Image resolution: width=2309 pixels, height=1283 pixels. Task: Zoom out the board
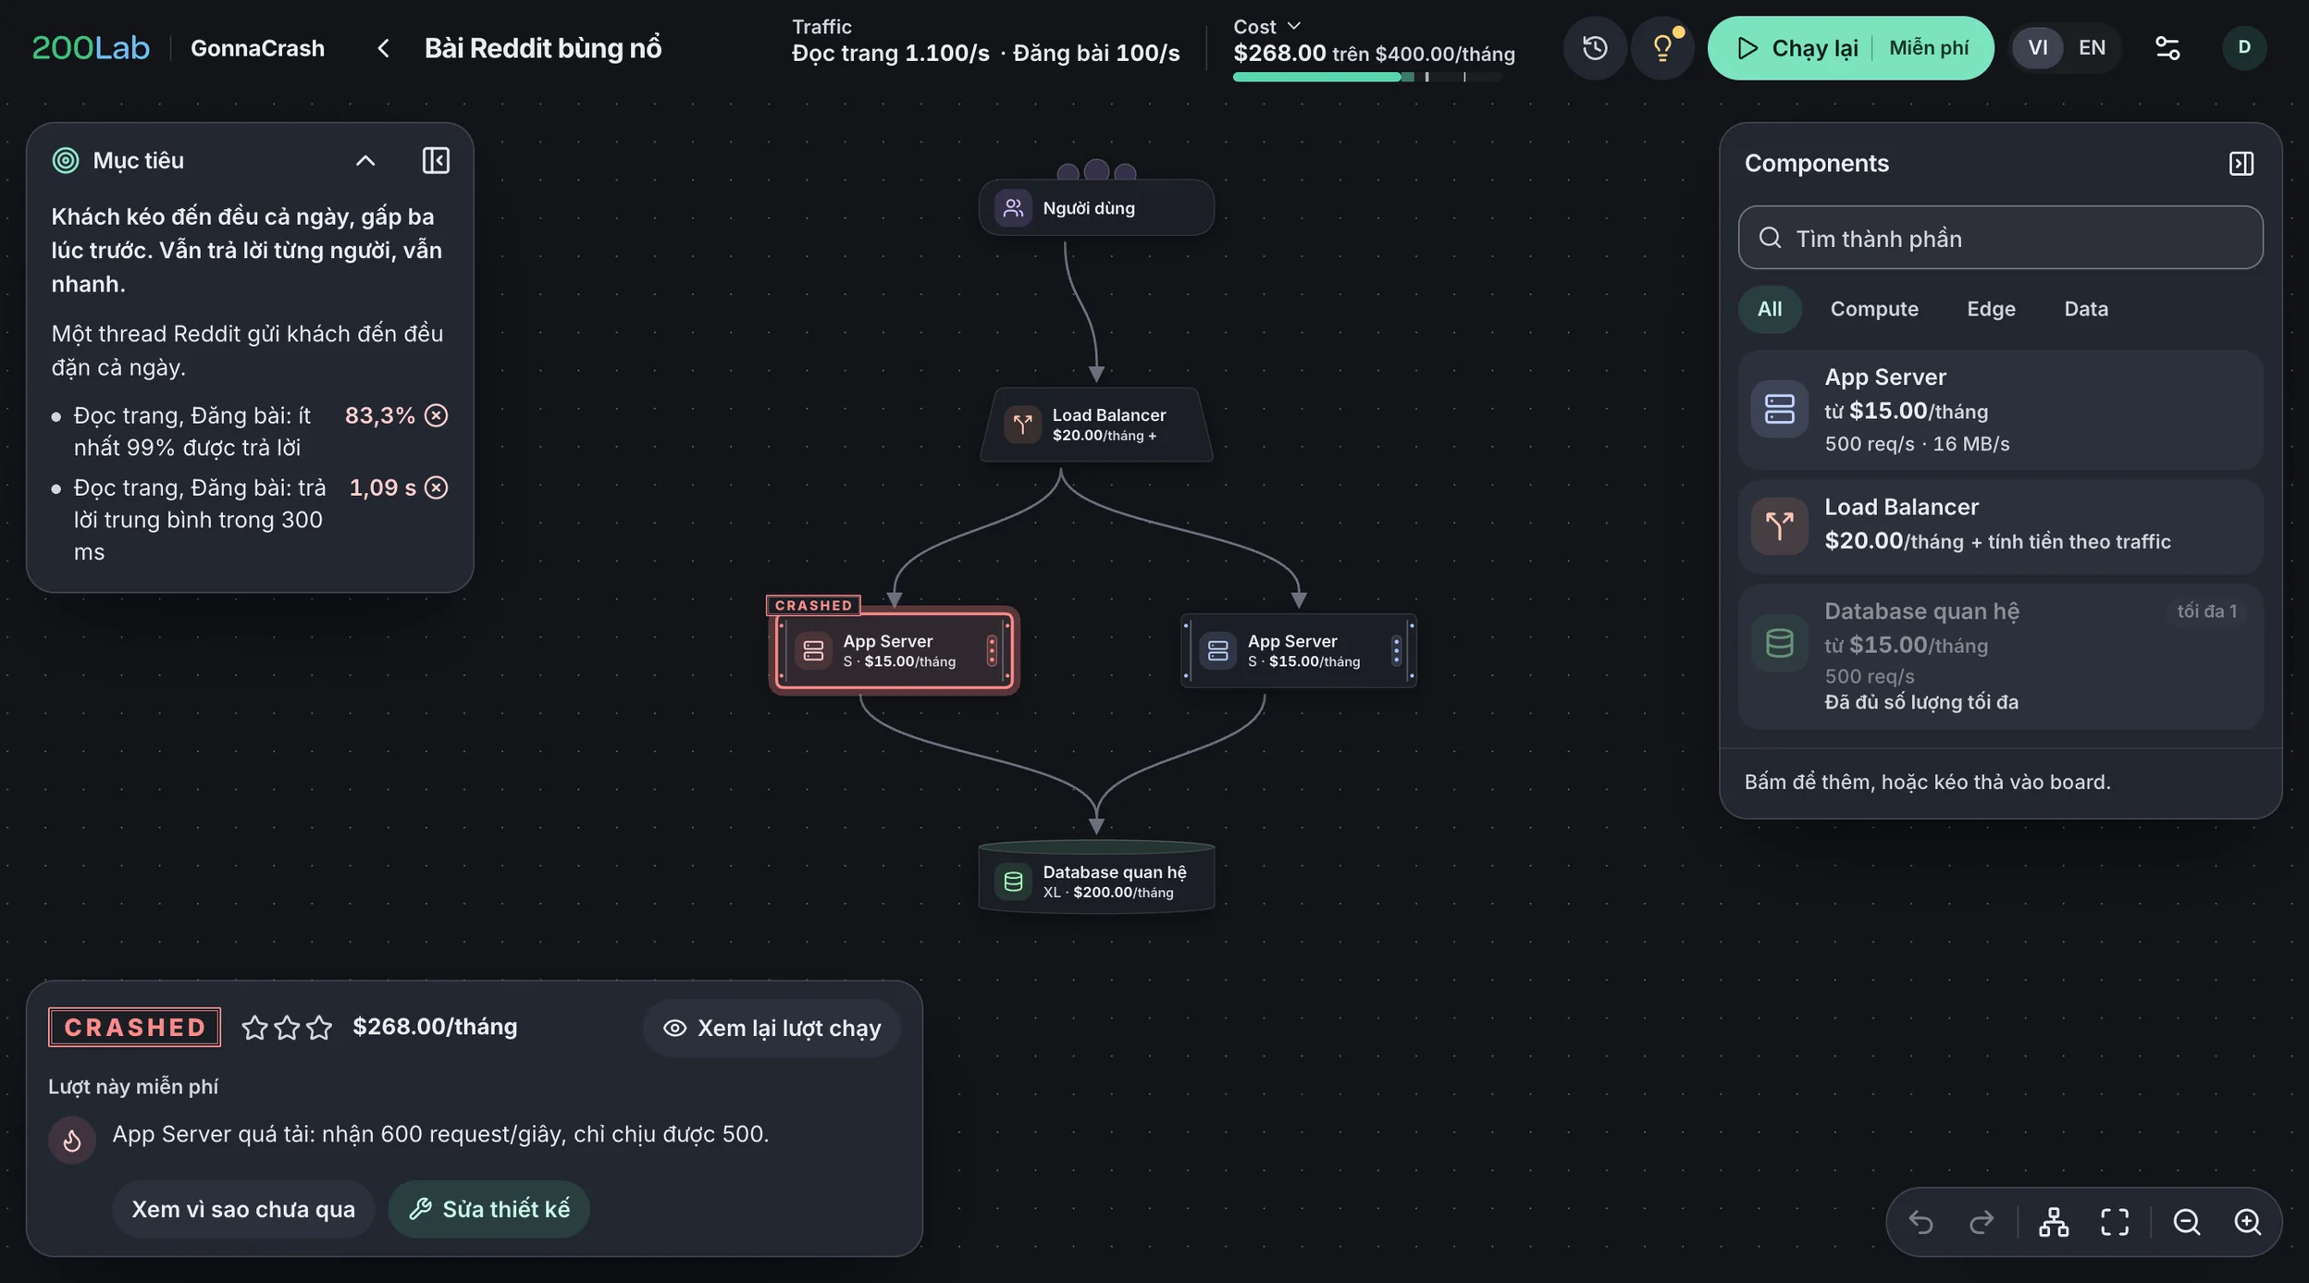2187,1222
